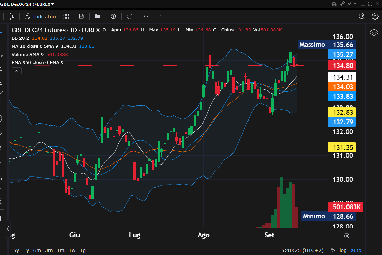Click the 15:40:25 (UTC+2) timezone label

point(301,250)
